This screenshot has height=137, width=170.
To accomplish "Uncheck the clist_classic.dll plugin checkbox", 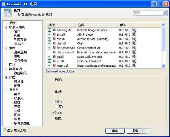I will point(49,48).
